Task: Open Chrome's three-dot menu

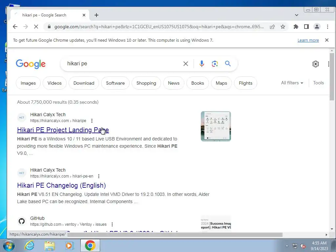Action: (327, 27)
